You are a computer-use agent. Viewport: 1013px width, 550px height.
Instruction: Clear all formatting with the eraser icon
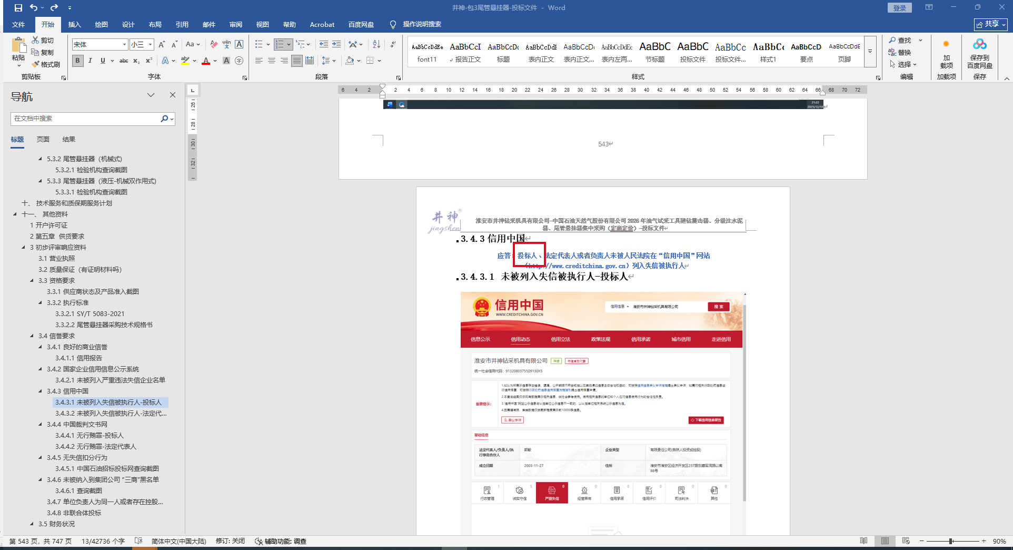click(214, 44)
